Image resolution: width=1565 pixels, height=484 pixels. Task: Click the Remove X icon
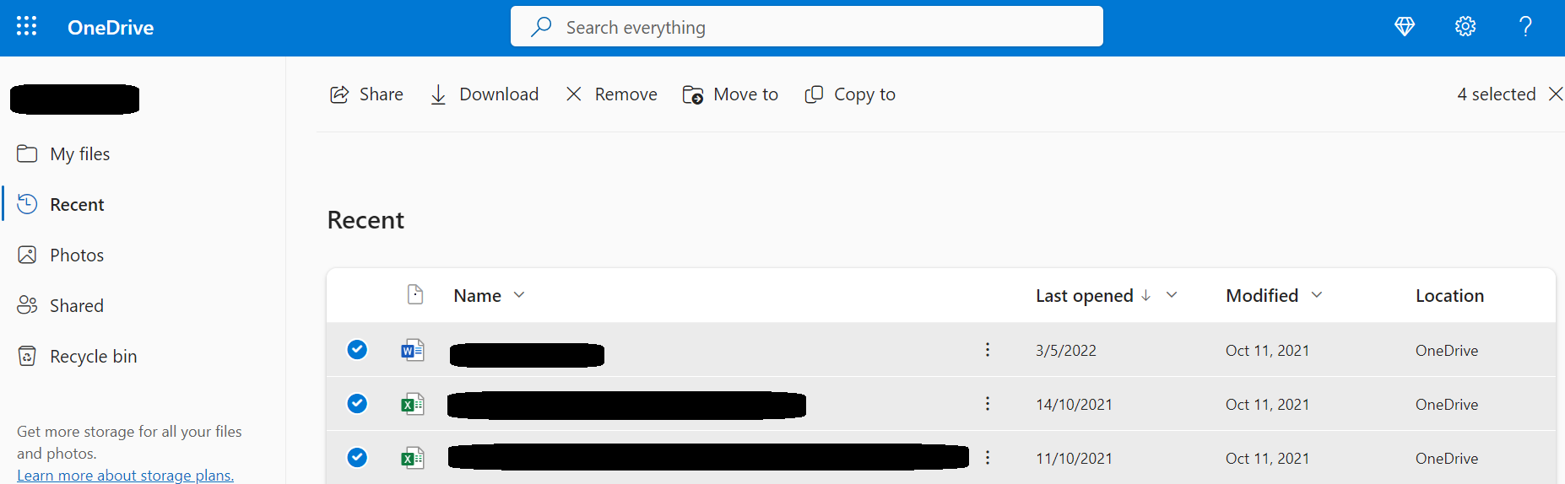point(574,94)
